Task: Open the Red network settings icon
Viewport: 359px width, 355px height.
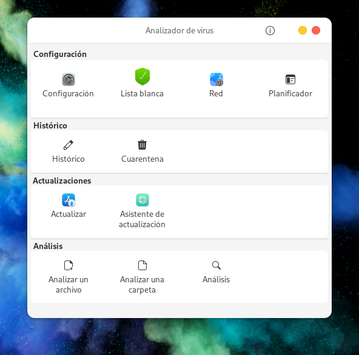Action: click(216, 79)
